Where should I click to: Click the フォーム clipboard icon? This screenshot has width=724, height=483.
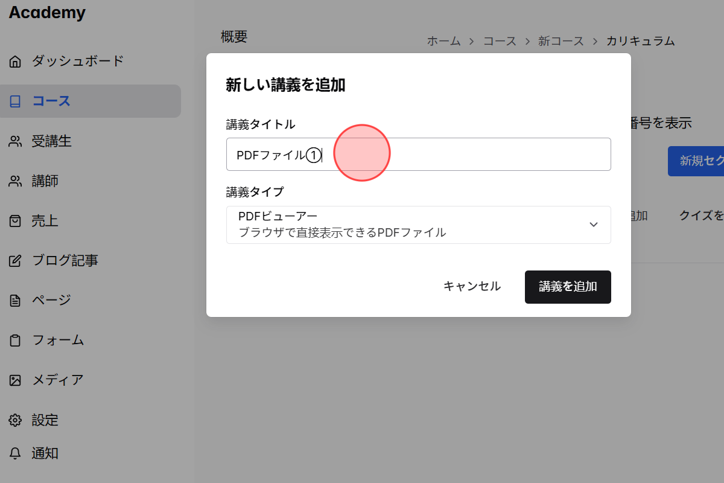coord(14,340)
